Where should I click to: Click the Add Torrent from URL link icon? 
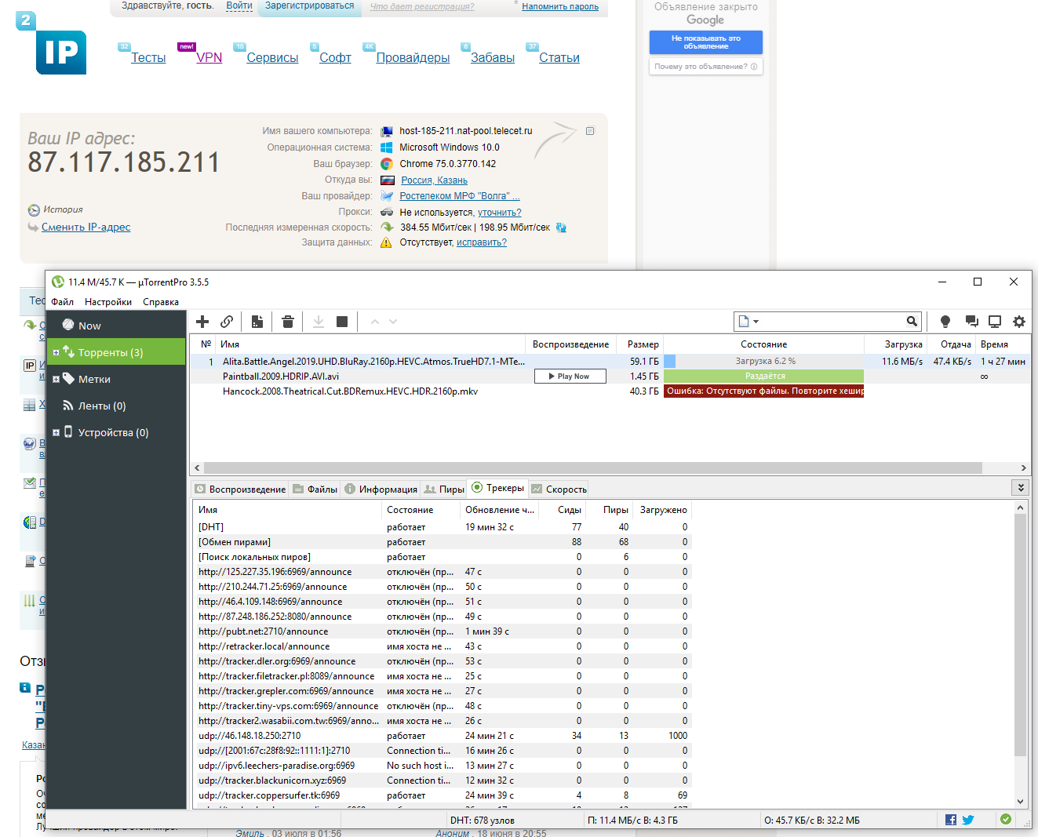point(227,322)
